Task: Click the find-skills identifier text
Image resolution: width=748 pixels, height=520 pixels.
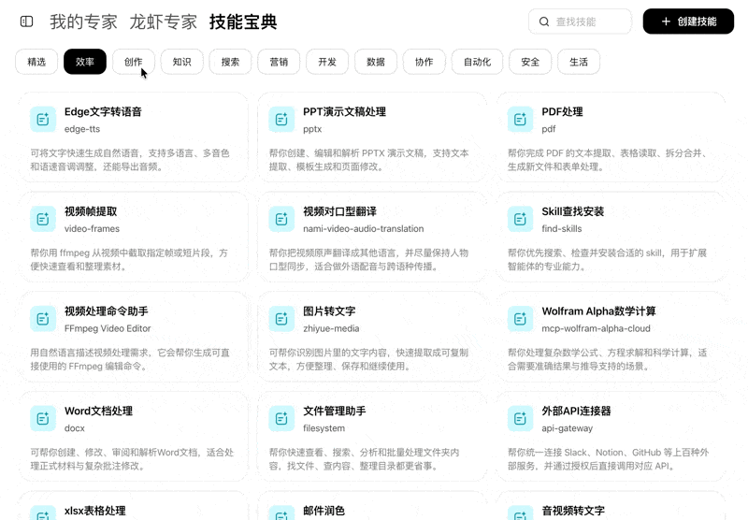Action: pos(562,228)
